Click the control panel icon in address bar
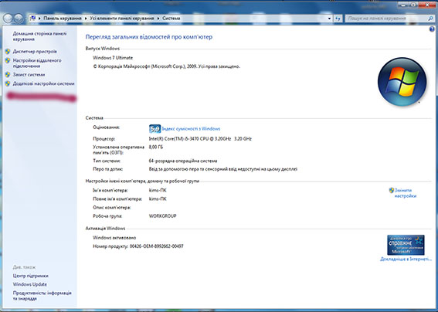 click(33, 19)
